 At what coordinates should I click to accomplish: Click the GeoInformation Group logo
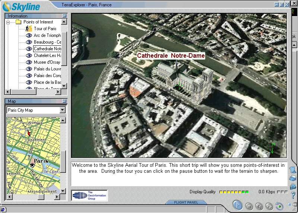[x=89, y=195]
